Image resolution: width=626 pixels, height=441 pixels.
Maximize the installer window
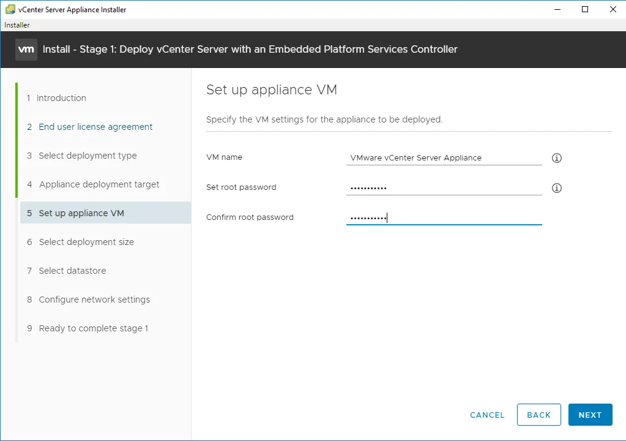coord(585,9)
